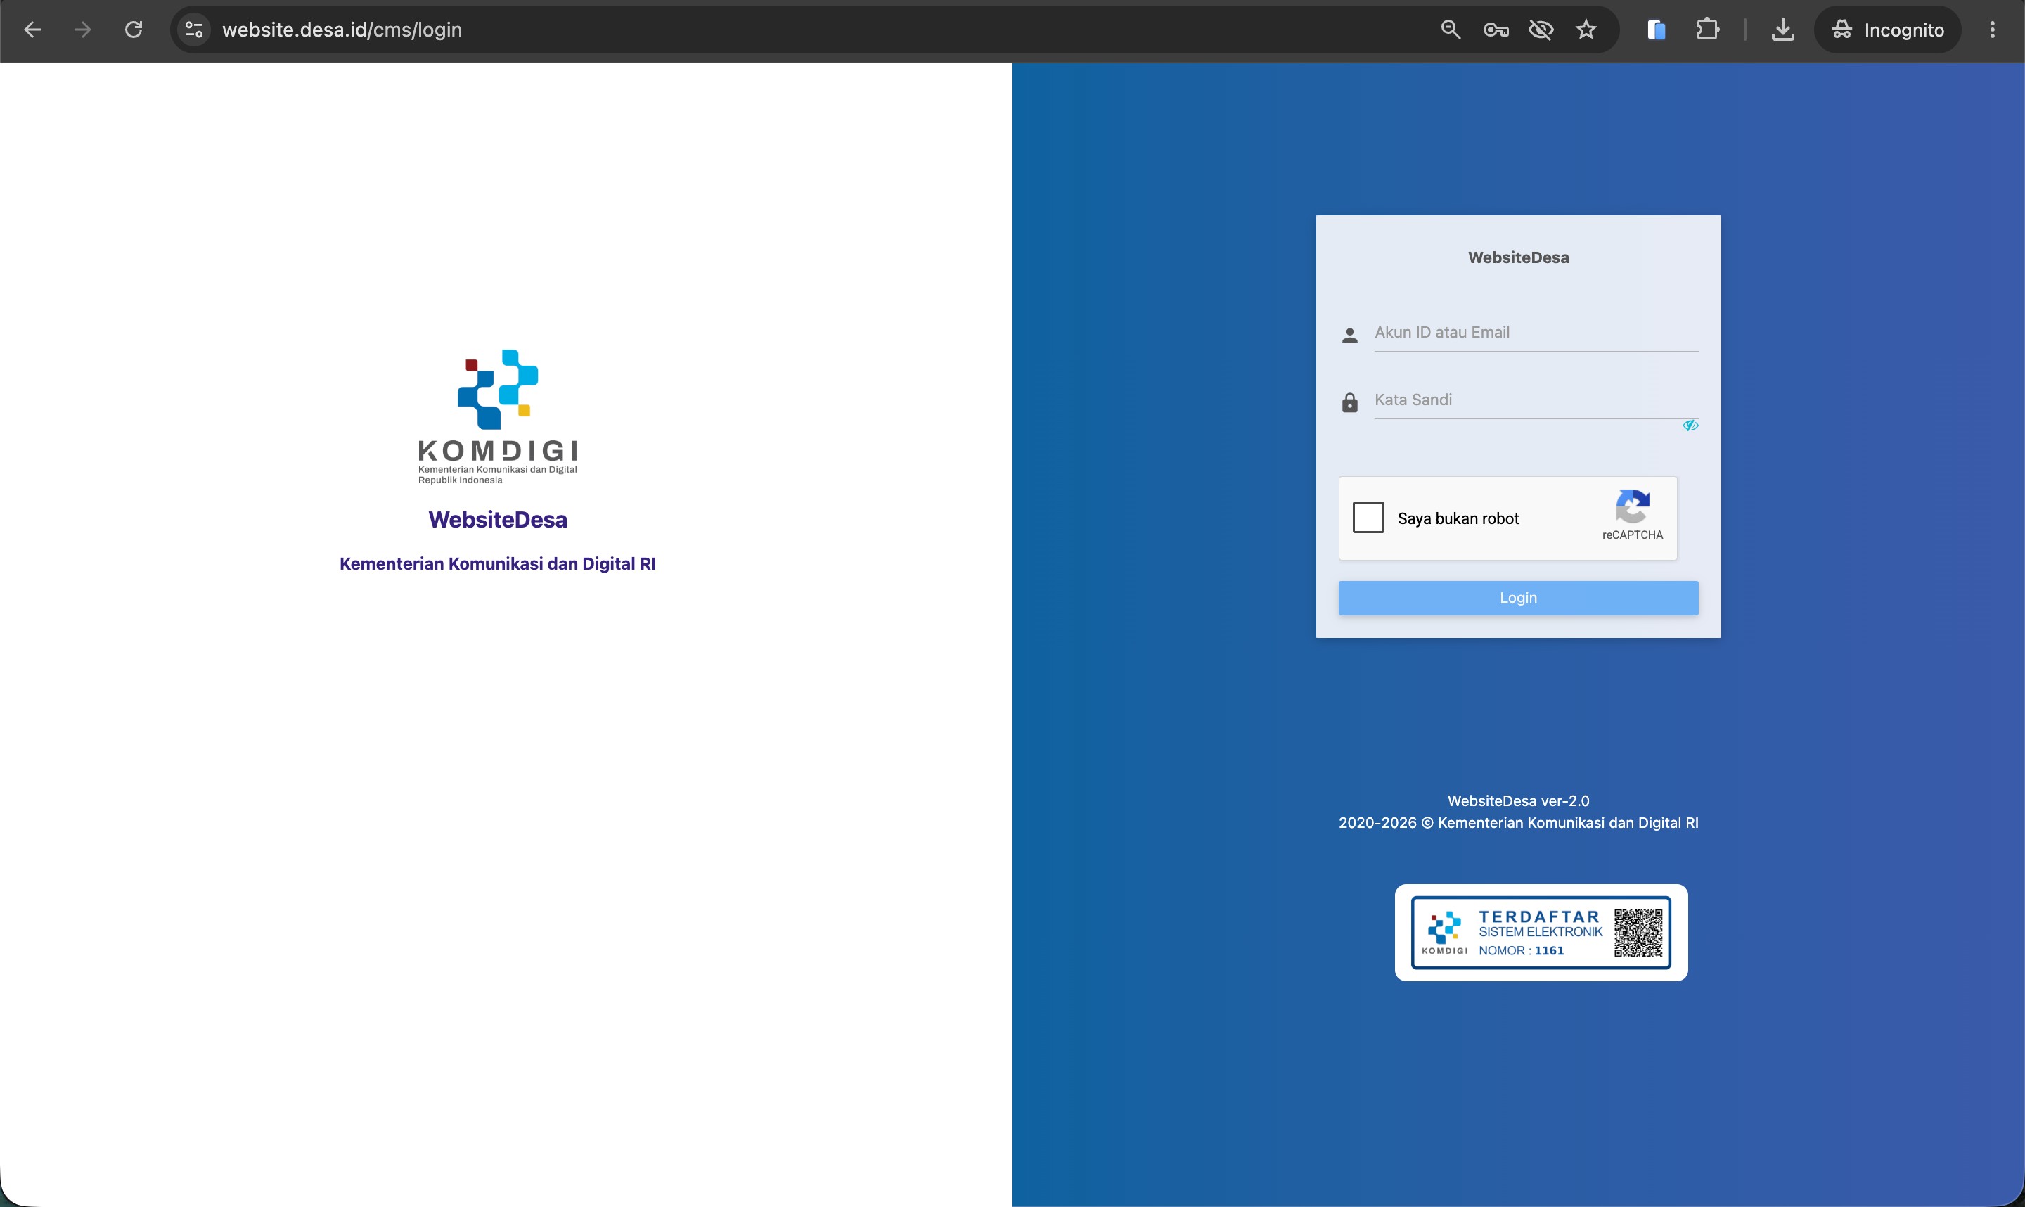Toggle password visibility eye icon

click(1690, 426)
